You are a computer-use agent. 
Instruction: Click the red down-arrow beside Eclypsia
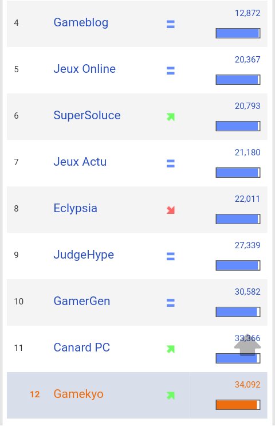(171, 210)
